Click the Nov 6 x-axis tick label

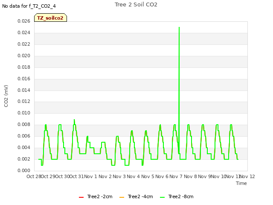coord(162,176)
